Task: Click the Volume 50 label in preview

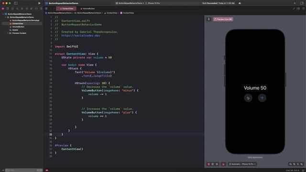Action: 255,88
